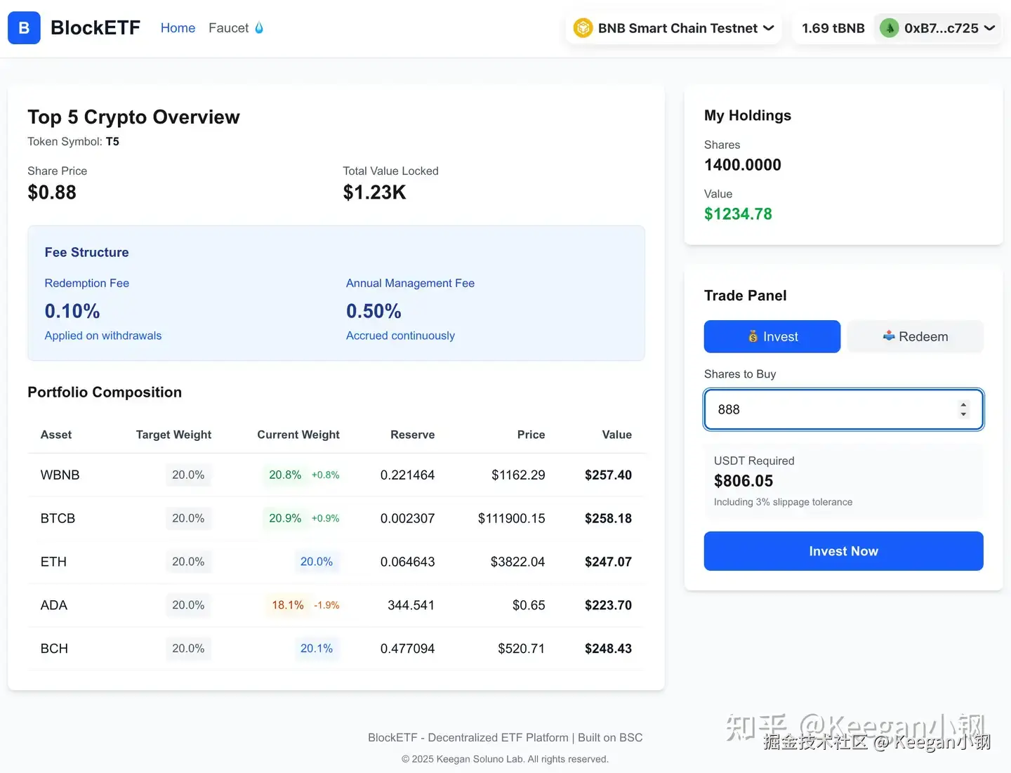
Task: Click the Invest Now button
Action: point(844,551)
